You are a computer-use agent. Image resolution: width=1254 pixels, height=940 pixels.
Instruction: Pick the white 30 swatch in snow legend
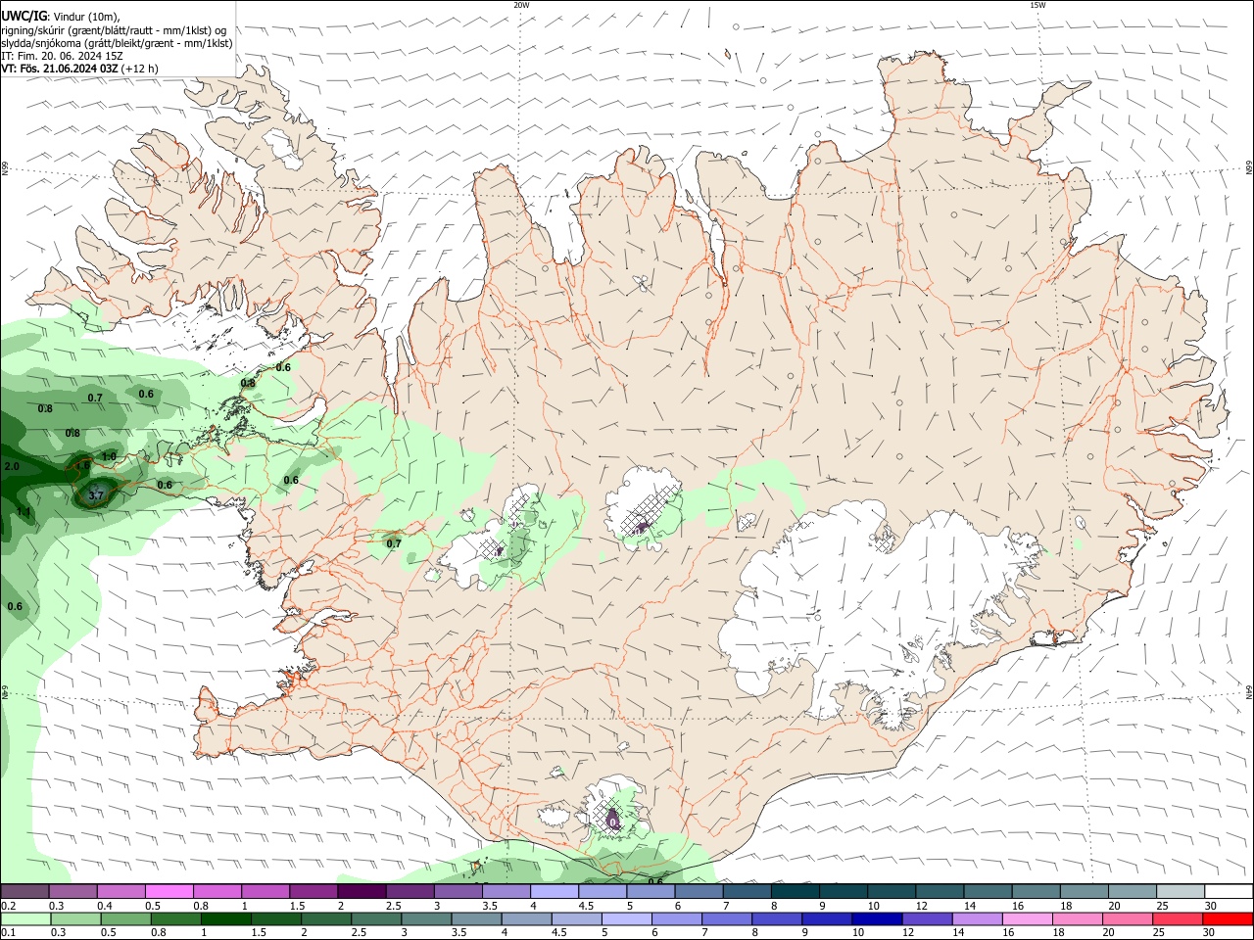pos(1228,891)
